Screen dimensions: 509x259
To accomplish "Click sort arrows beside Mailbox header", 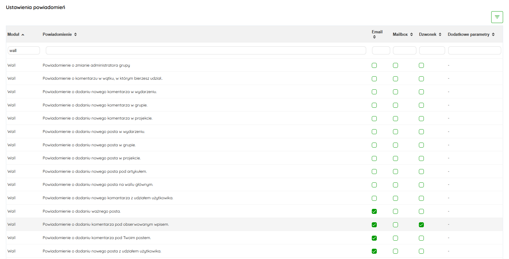I will point(411,35).
